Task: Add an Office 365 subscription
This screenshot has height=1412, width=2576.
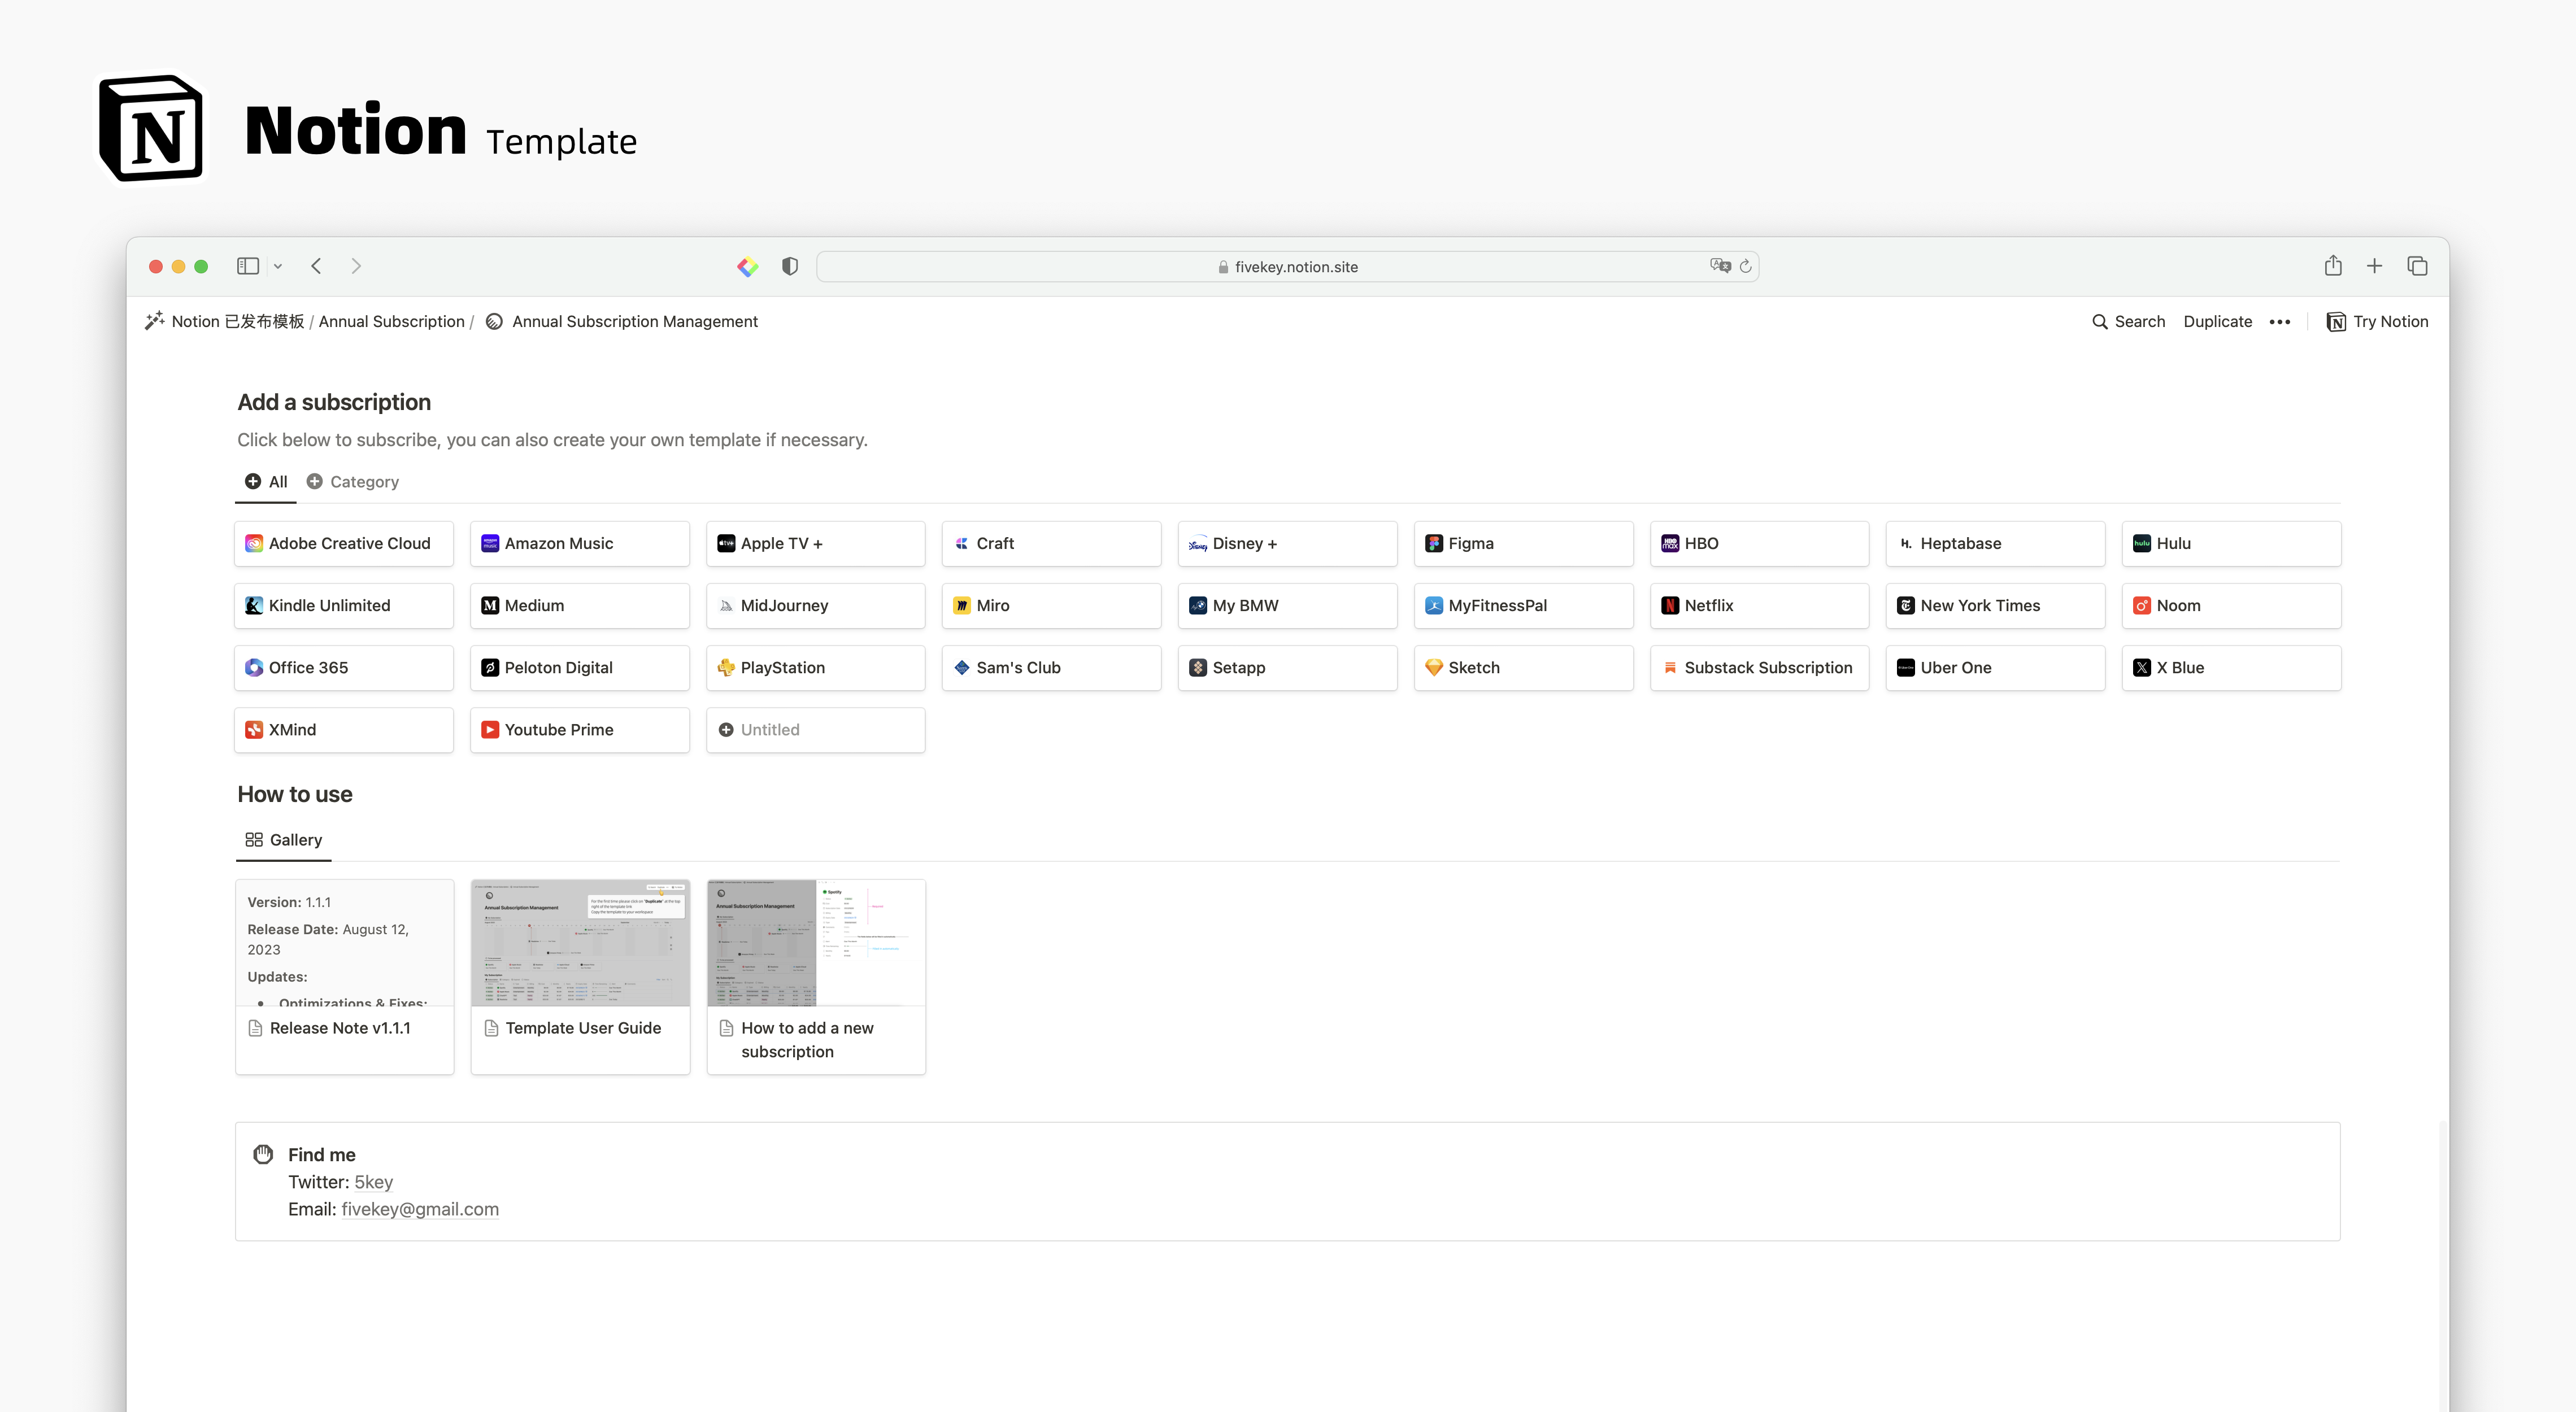Action: (x=344, y=668)
